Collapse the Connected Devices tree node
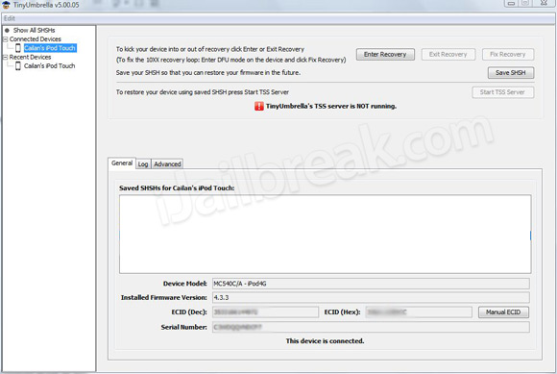Viewport: 557px width, 374px height. coord(6,39)
